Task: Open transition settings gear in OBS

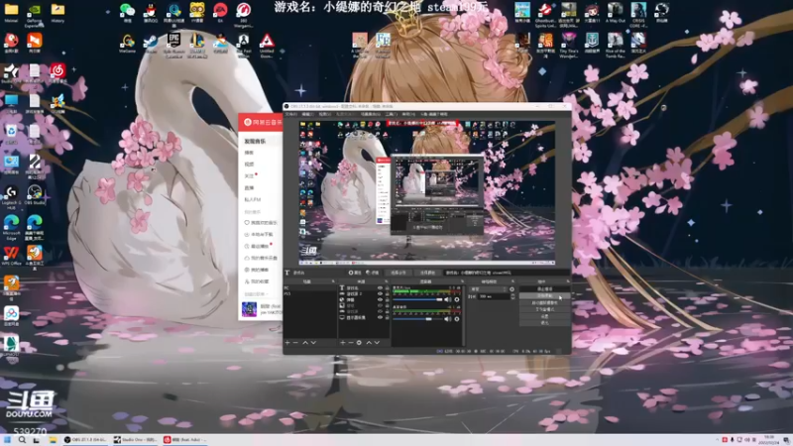Action: point(511,289)
